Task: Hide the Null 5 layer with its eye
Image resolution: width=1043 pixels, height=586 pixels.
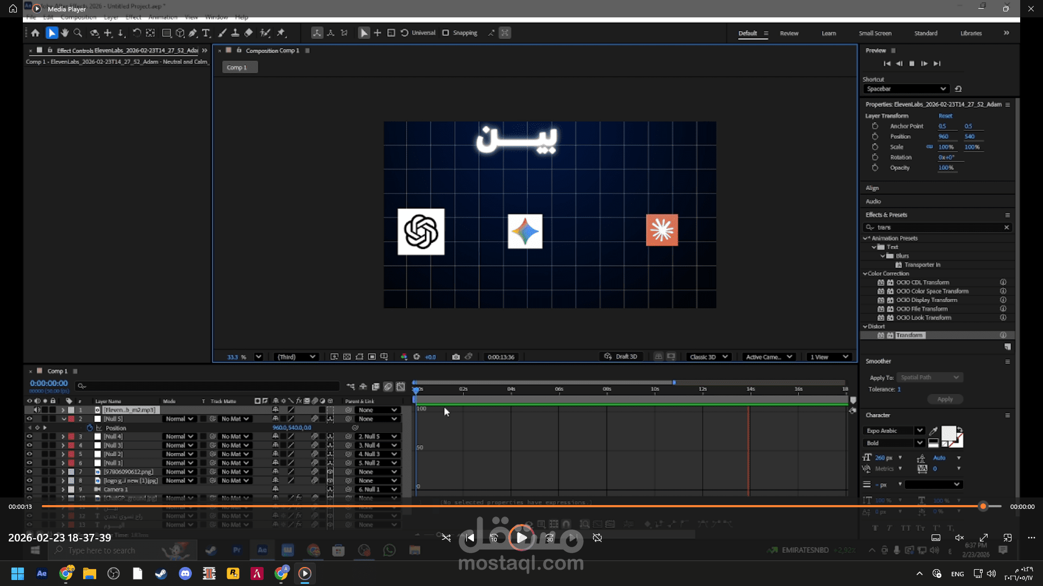Action: pos(29,419)
